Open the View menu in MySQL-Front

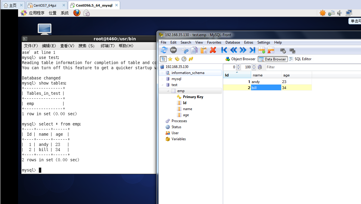[x=199, y=42]
